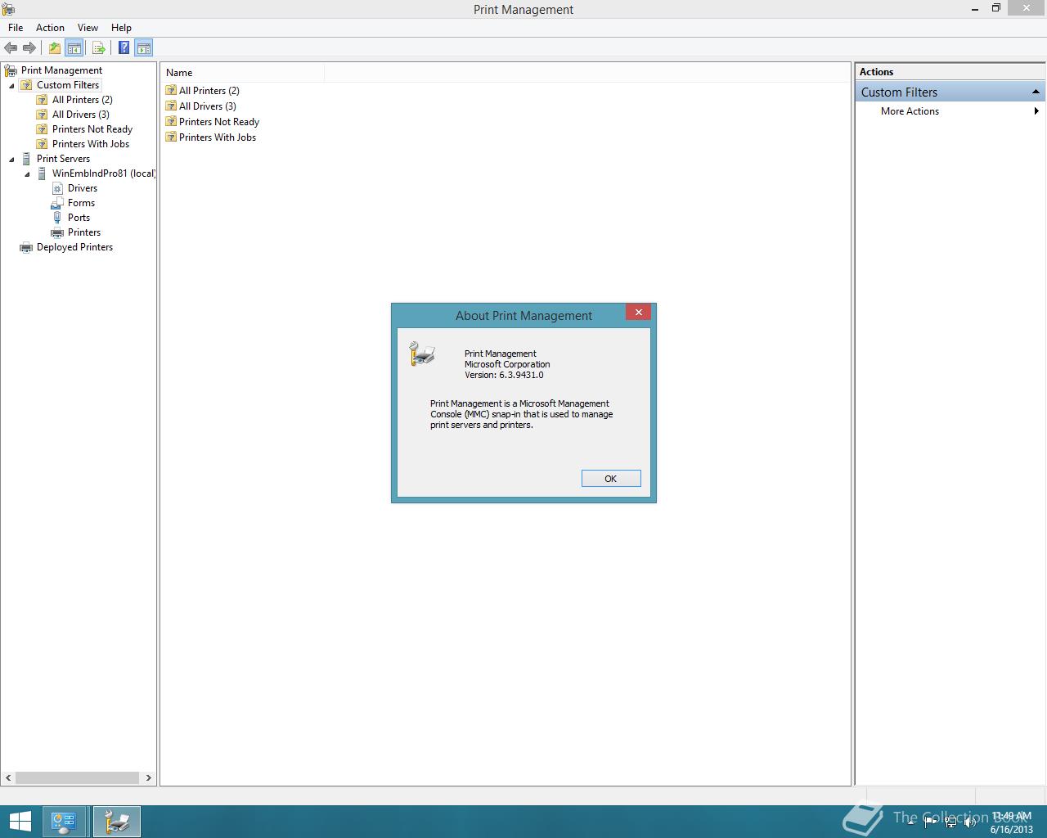
Task: Collapse the WinEmbIndPro81 (local) server node
Action: point(27,173)
